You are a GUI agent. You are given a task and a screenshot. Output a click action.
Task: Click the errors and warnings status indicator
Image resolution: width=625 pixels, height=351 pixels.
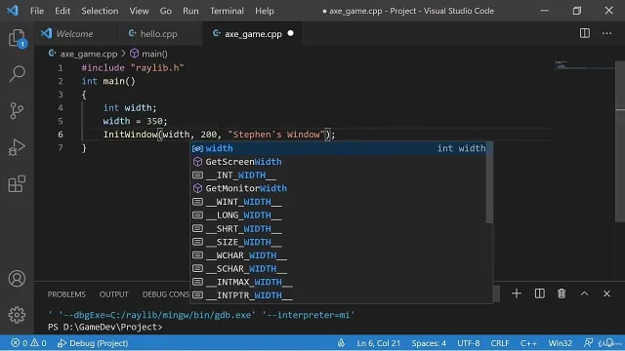pos(28,343)
